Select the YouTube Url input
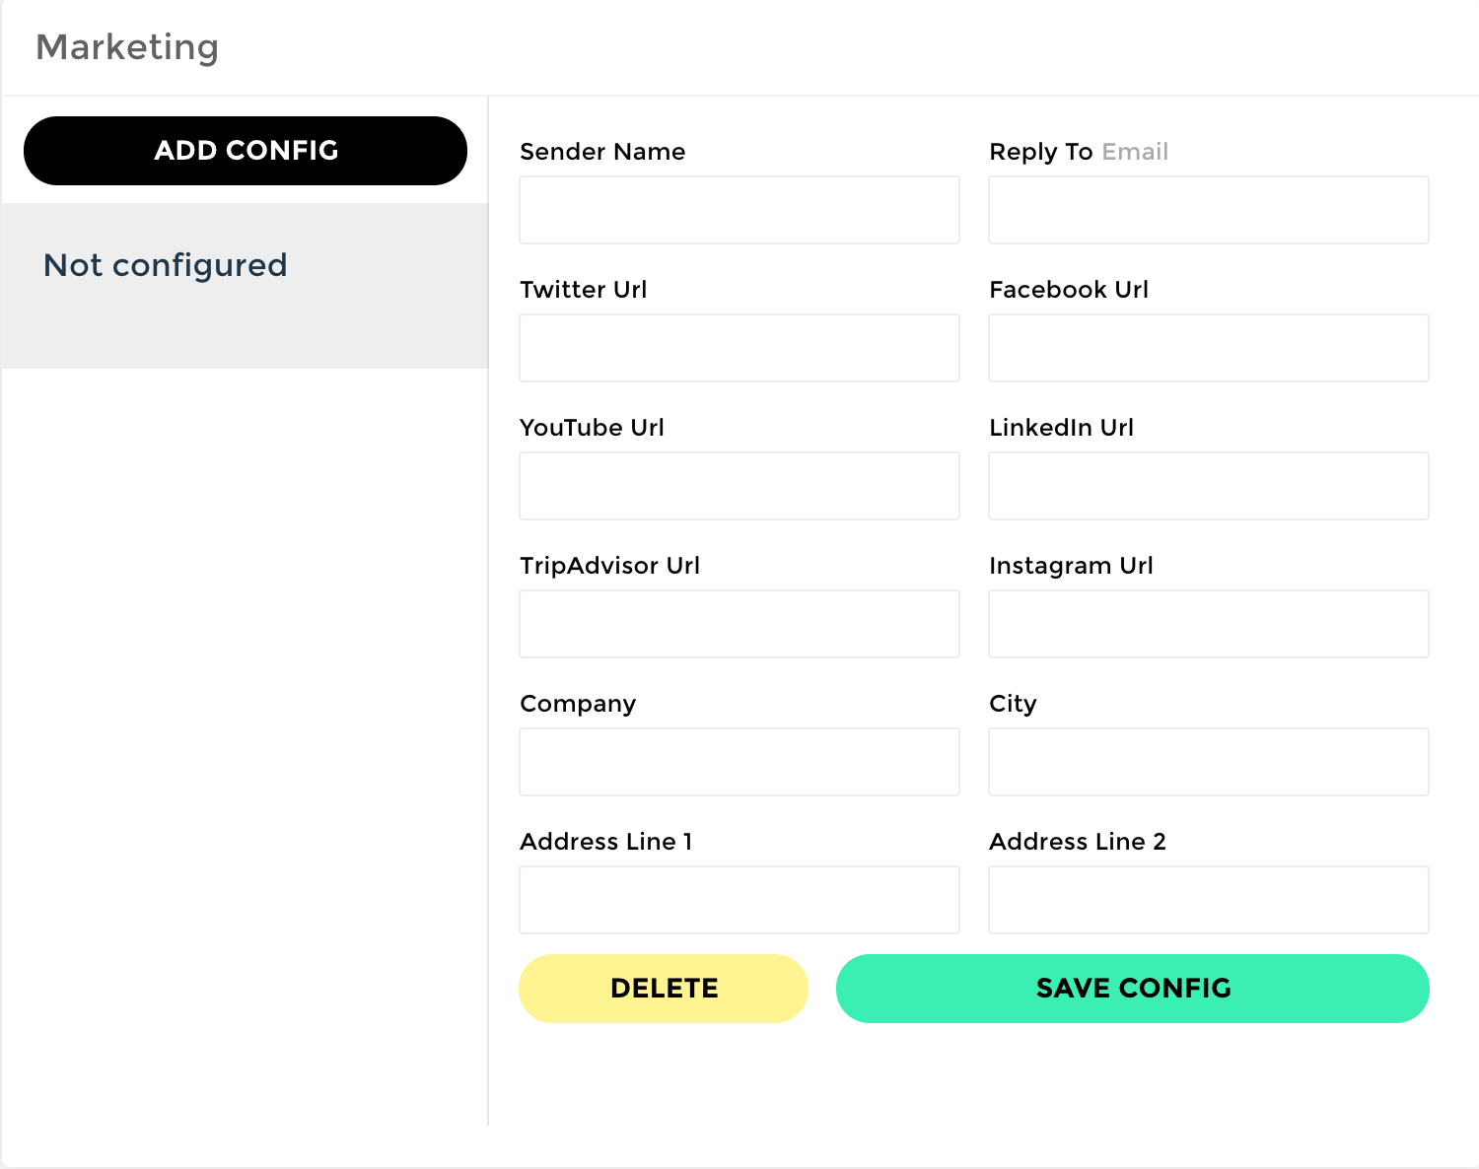 [x=739, y=486]
